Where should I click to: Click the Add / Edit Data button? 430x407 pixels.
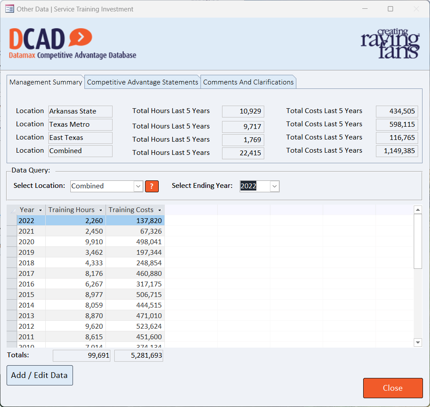pyautogui.click(x=40, y=375)
